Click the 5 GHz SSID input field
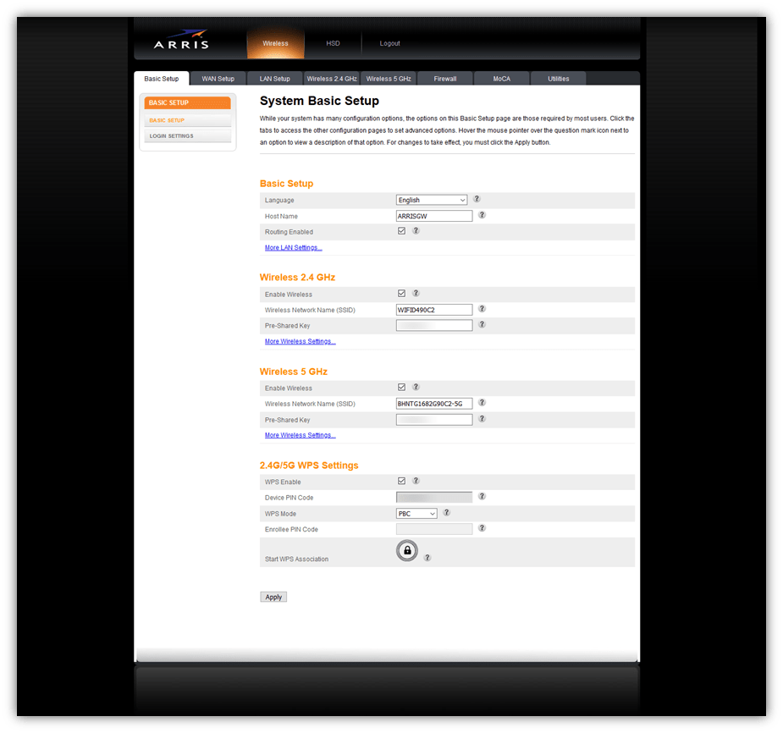783x733 pixels. 434,404
